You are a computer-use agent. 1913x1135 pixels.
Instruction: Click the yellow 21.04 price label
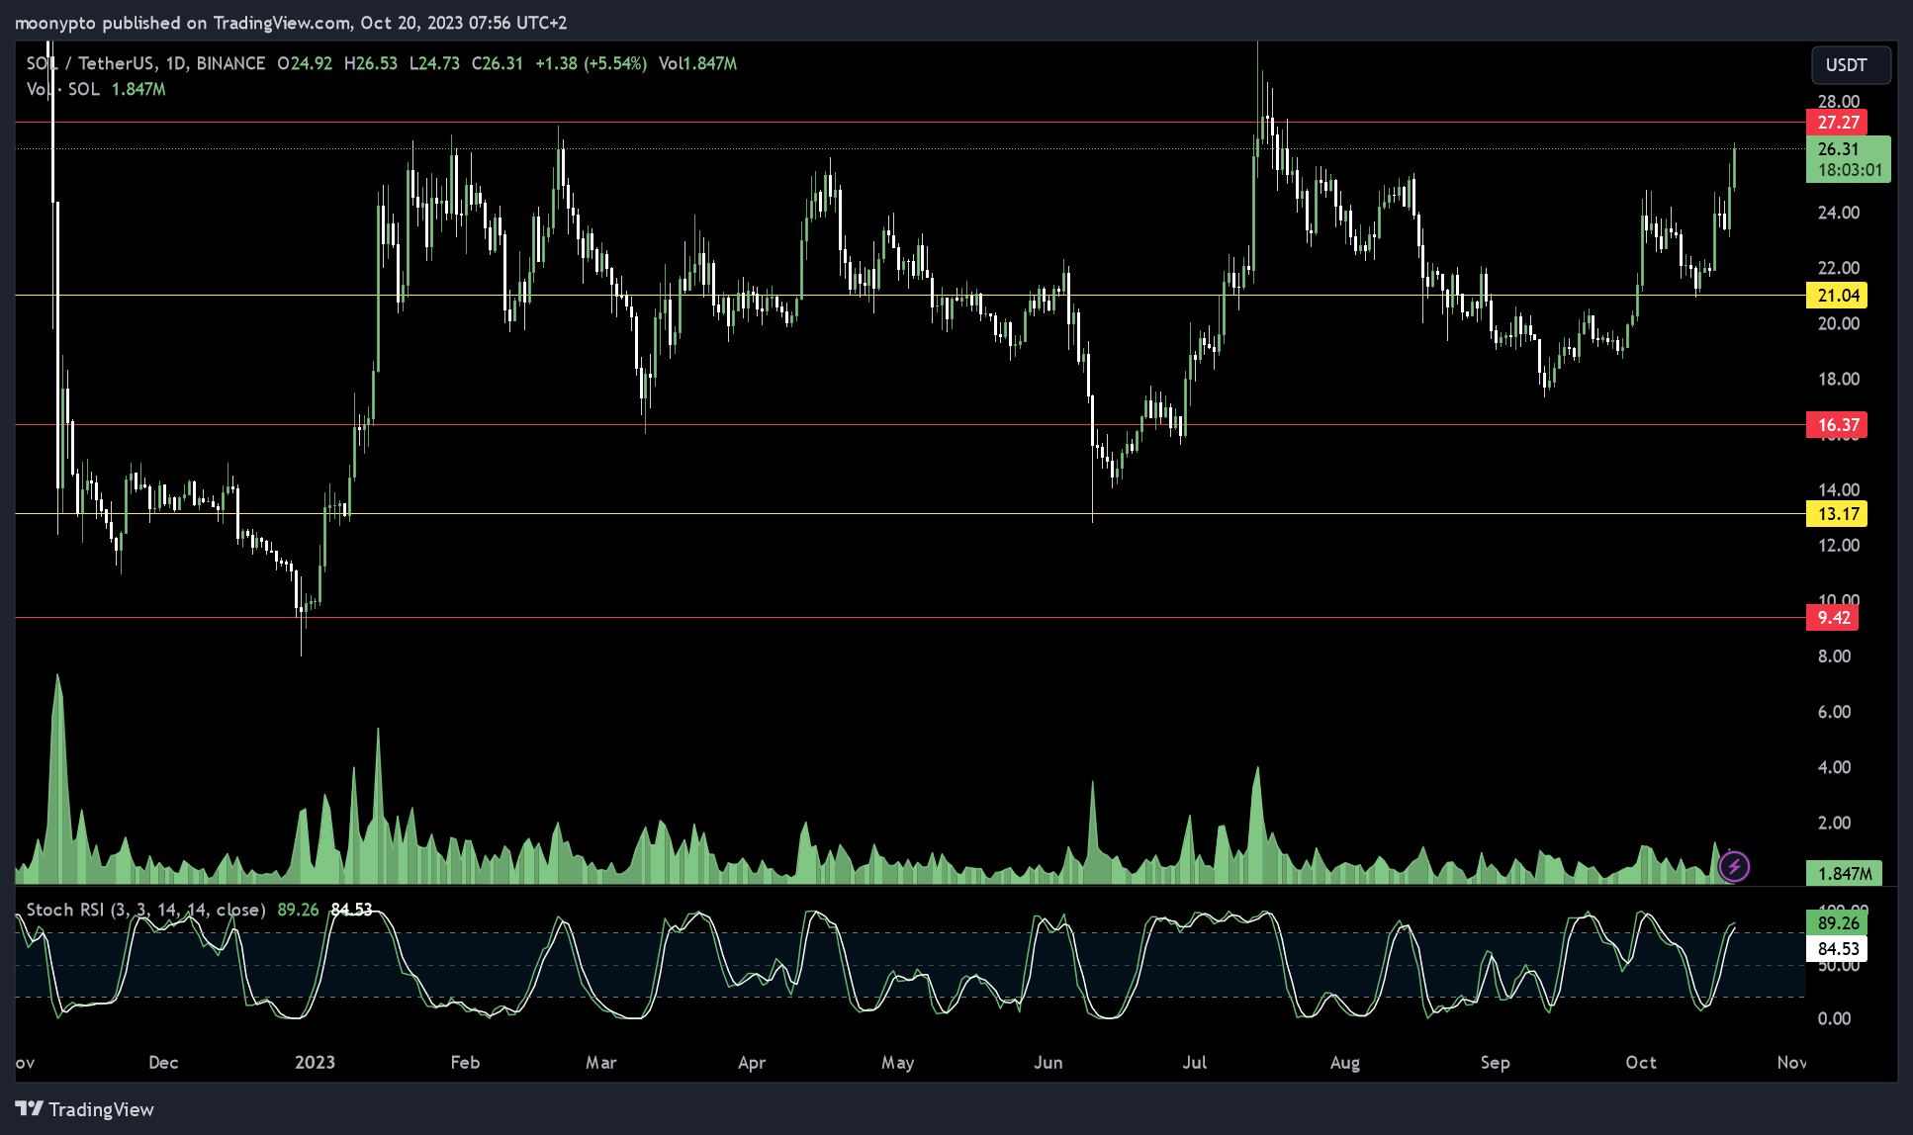(1837, 295)
